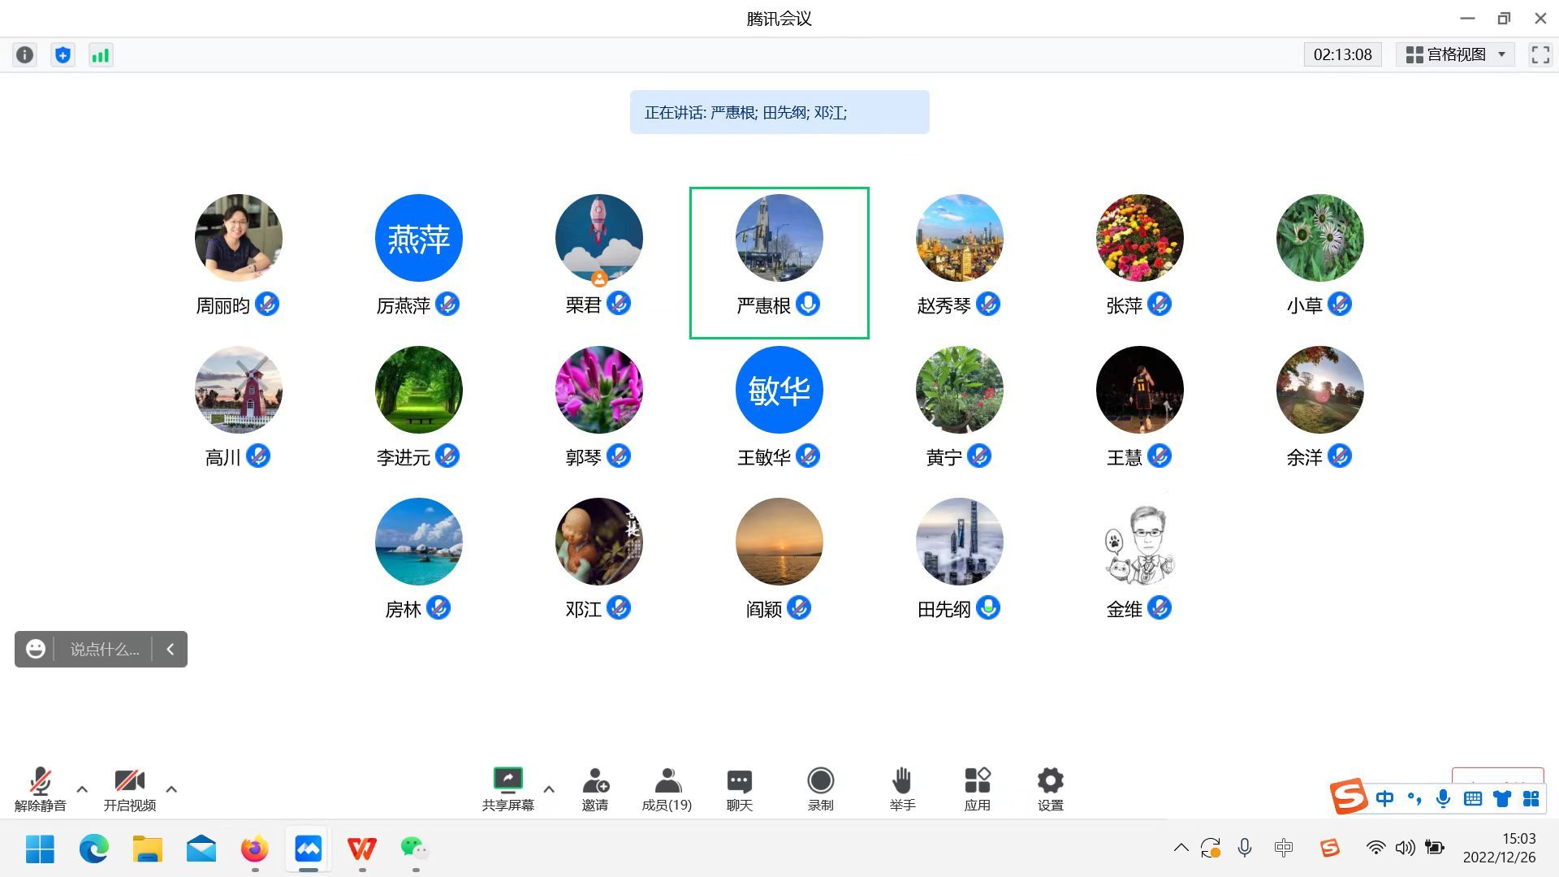Viewport: 1559px width, 877px height.
Task: Expand the audio options arrow
Action: click(x=82, y=788)
